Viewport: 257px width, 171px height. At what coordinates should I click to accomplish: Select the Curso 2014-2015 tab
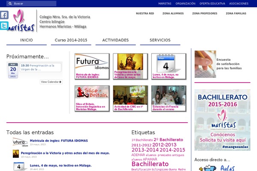click(x=71, y=40)
